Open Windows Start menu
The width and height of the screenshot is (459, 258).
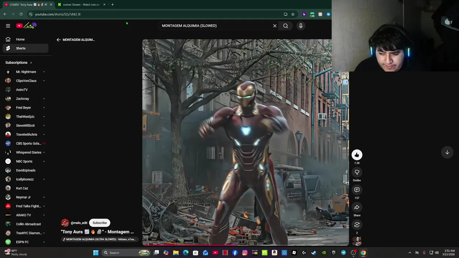96,253
